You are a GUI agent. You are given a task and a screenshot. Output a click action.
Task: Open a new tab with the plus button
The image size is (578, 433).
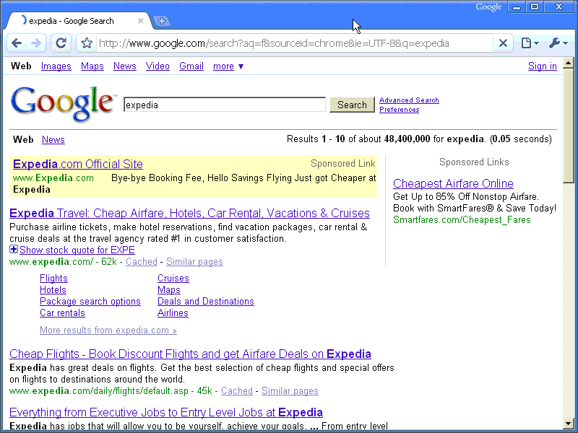point(162,21)
